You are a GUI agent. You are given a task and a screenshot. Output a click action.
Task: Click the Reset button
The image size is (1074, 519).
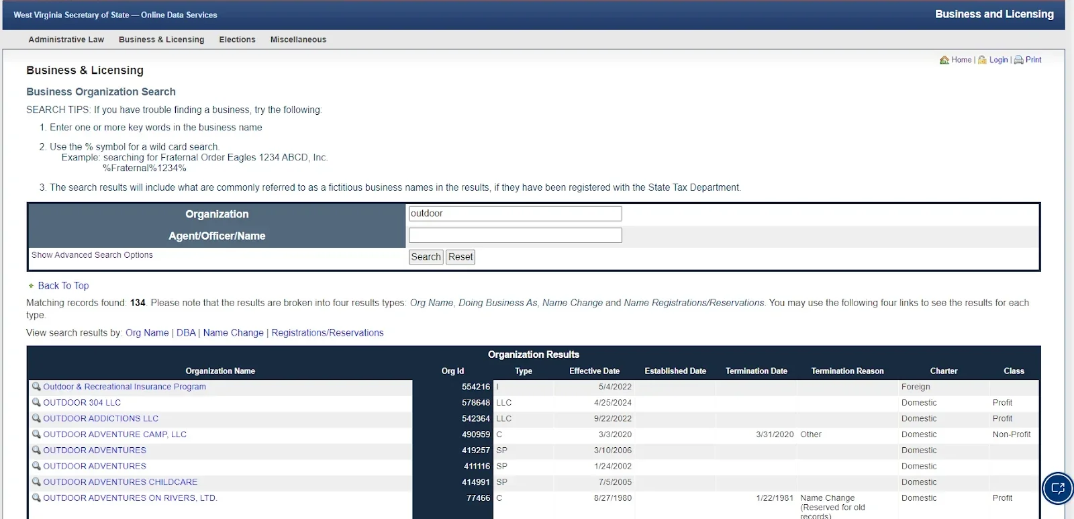click(x=460, y=257)
